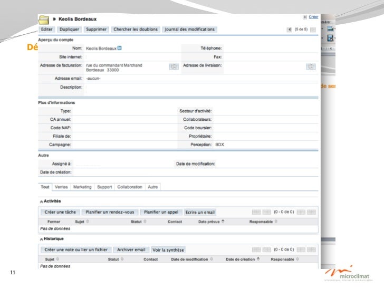The width and height of the screenshot is (384, 288).
Task: Sort Historique by Responsable sort icon
Action: [297, 259]
